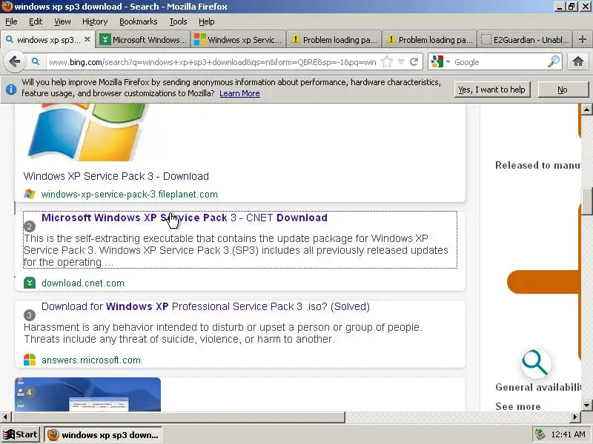The image size is (593, 444).
Task: Switch to the Microsoft Windows tab
Action: click(144, 40)
